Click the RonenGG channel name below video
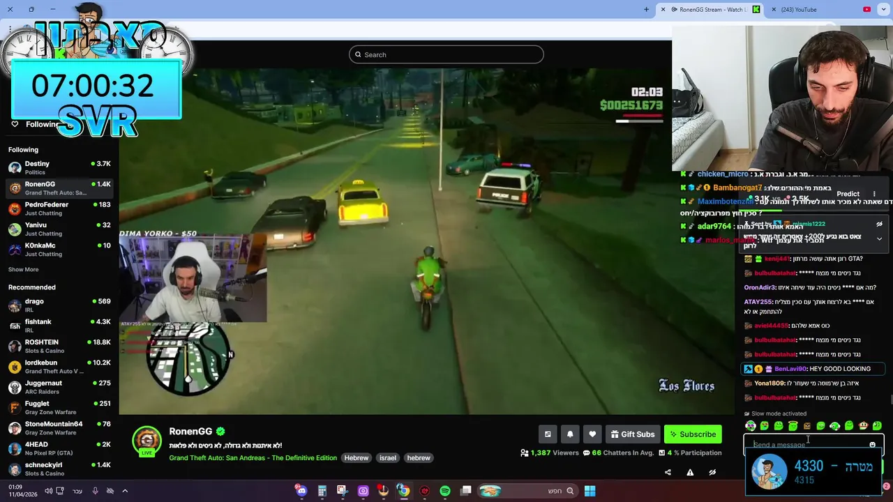The height and width of the screenshot is (502, 893). [x=190, y=432]
